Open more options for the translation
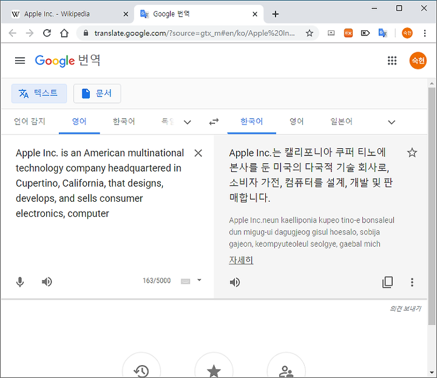This screenshot has width=437, height=378. point(412,282)
